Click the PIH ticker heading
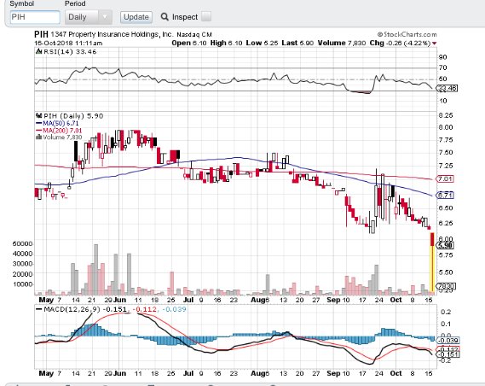 (41, 34)
